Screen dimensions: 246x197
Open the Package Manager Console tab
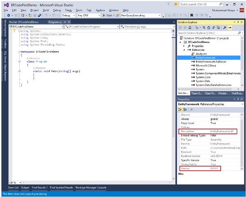pos(91,187)
